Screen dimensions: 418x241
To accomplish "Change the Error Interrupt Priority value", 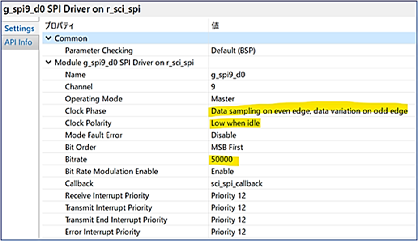I will (228, 232).
